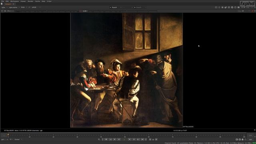Screen dimensions: 256x144
Task: Toggle the region of interest rectangle icon
Action: tap(216, 7)
